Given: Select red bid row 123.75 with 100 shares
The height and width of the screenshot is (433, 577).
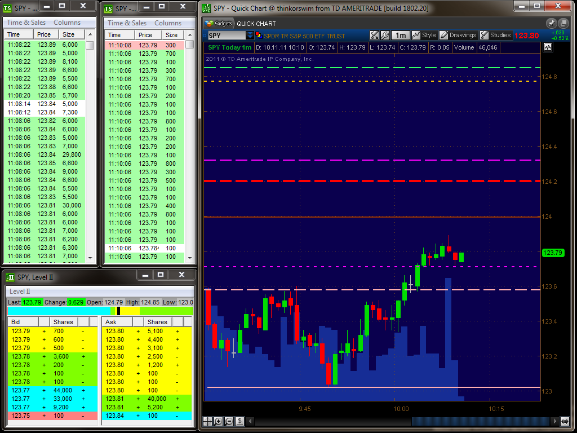Looking at the screenshot, I should (x=52, y=416).
